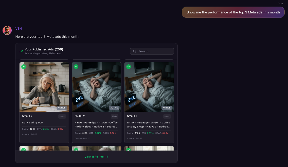Open the View in Ad Intel link
This screenshot has height=167, width=288.
[95, 157]
